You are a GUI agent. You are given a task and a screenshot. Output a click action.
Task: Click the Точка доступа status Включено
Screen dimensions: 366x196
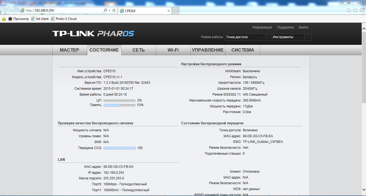click(x=250, y=130)
